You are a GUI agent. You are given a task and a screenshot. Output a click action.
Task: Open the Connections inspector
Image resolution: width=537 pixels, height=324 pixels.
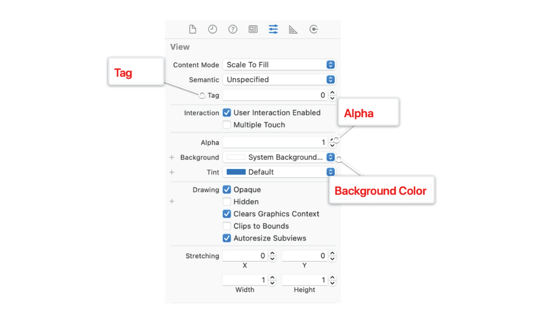pyautogui.click(x=313, y=29)
